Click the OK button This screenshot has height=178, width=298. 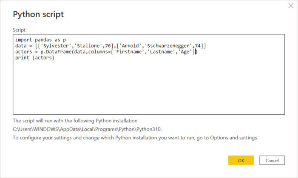tap(241, 160)
